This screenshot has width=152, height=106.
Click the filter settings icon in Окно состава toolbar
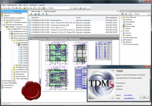[47, 14]
